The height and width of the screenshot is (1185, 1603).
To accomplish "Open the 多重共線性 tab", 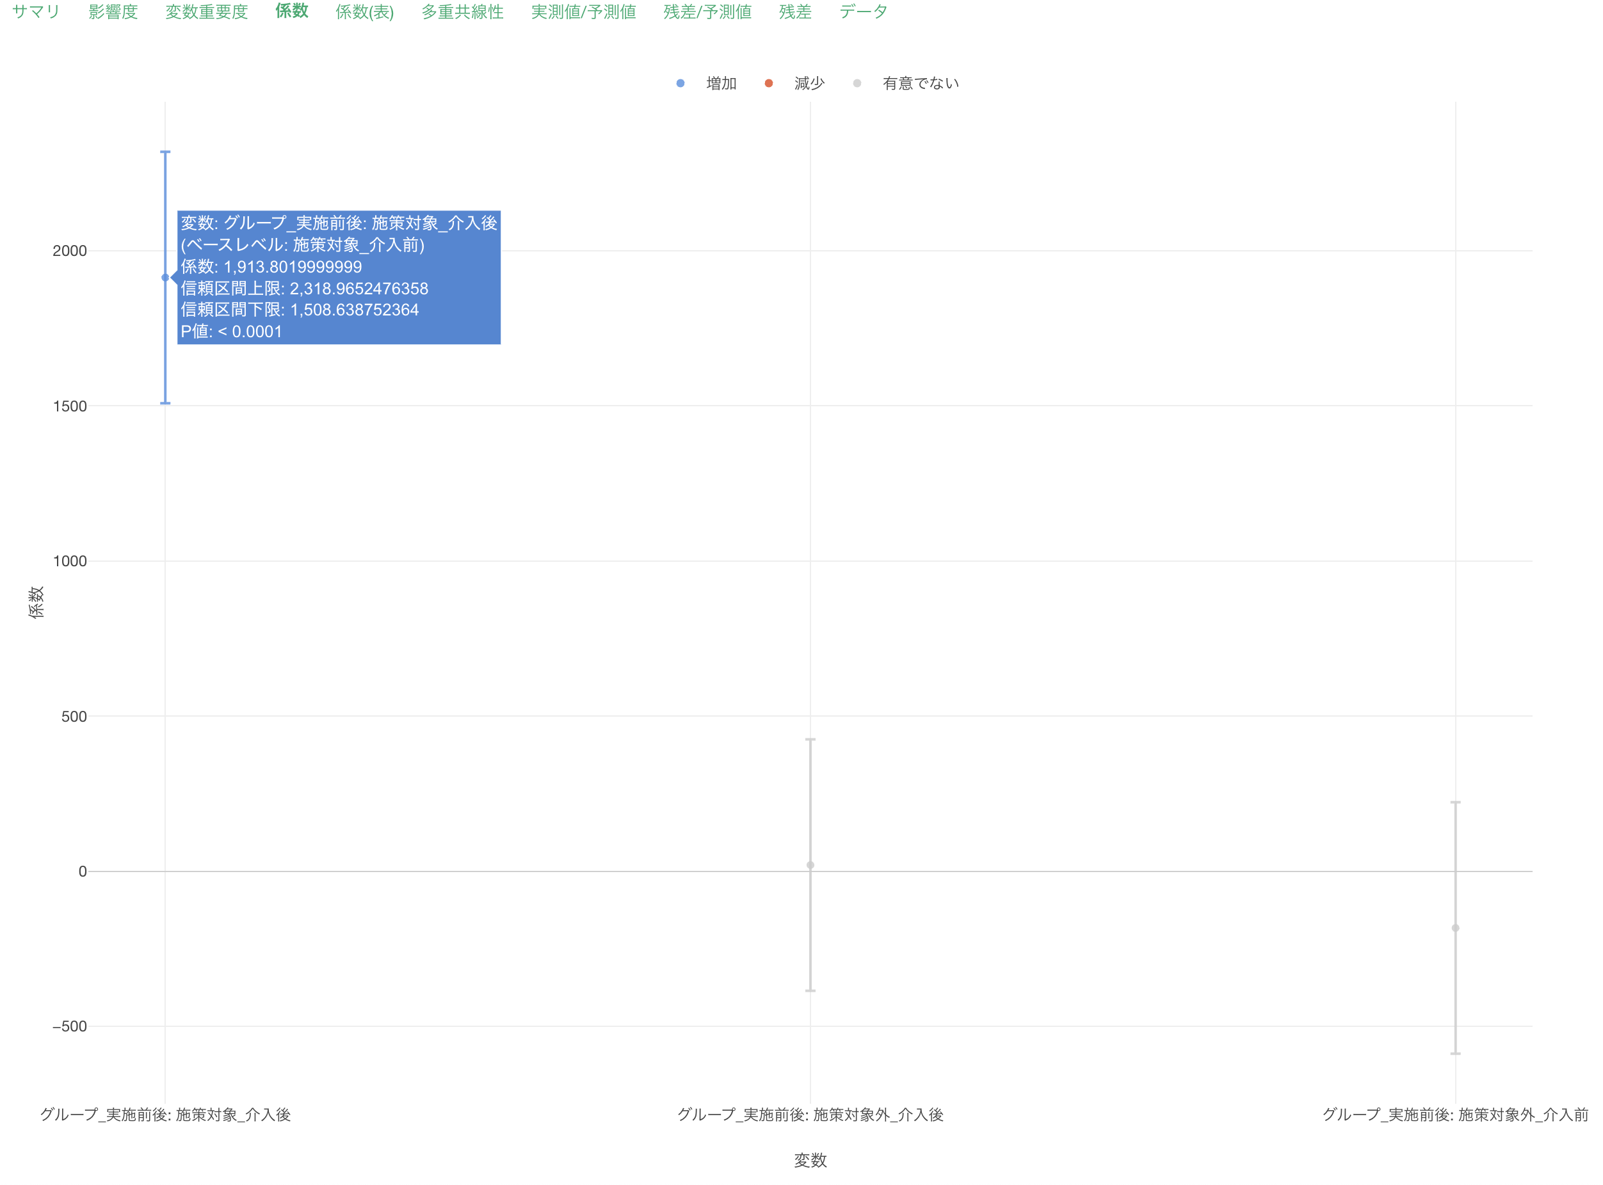I will pos(462,12).
